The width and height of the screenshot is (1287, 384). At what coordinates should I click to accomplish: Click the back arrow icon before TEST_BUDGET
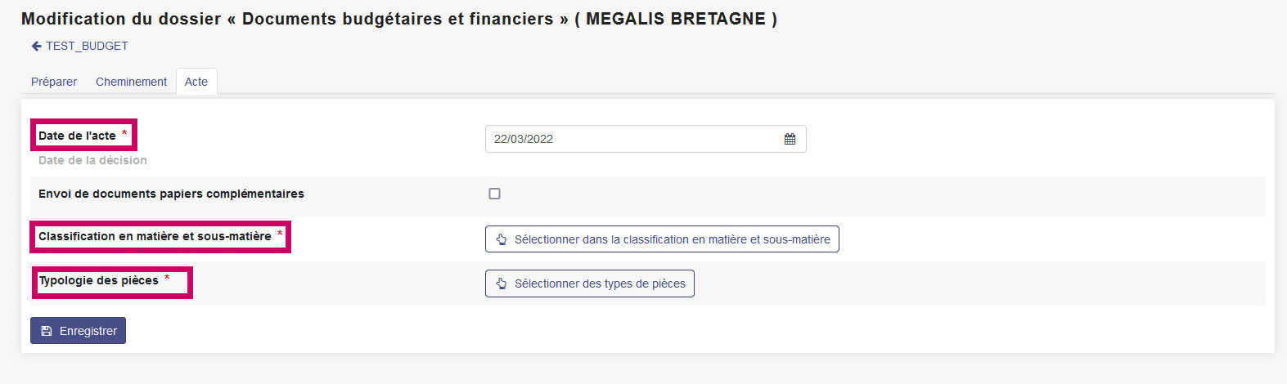(x=36, y=47)
